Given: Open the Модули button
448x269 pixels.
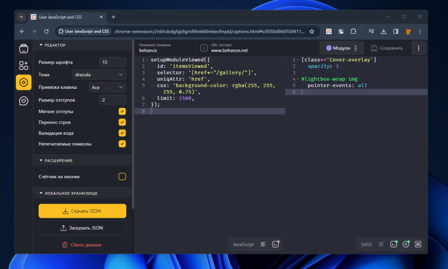Looking at the screenshot, I should click(338, 48).
